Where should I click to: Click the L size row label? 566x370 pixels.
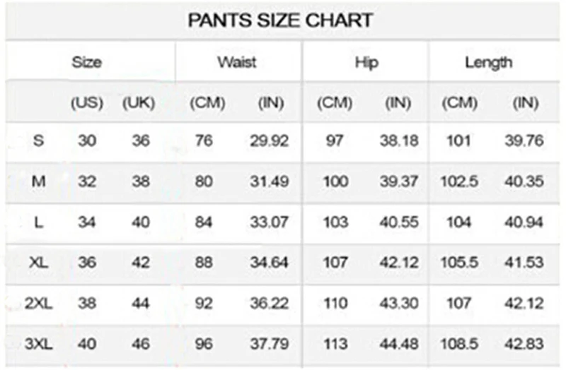[x=39, y=222]
